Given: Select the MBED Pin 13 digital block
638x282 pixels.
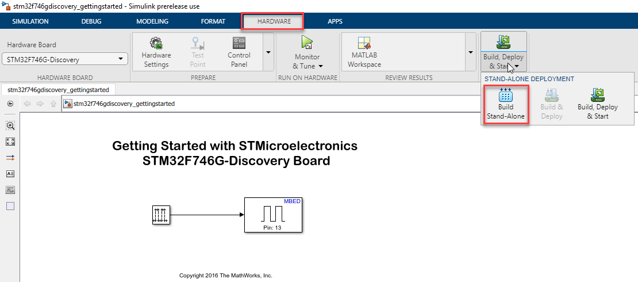Looking at the screenshot, I should click(274, 215).
